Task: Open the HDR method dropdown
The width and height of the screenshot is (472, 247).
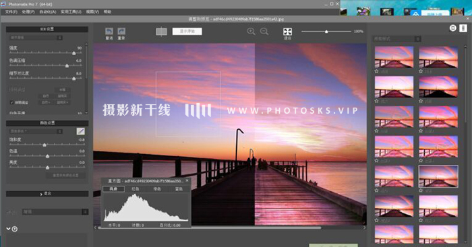Action: point(35,38)
